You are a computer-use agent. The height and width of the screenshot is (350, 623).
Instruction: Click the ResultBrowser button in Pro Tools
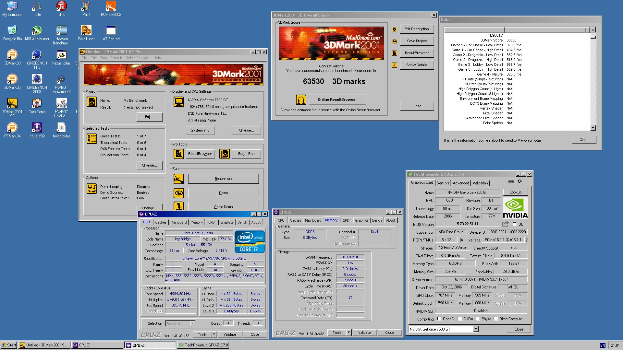pos(200,154)
